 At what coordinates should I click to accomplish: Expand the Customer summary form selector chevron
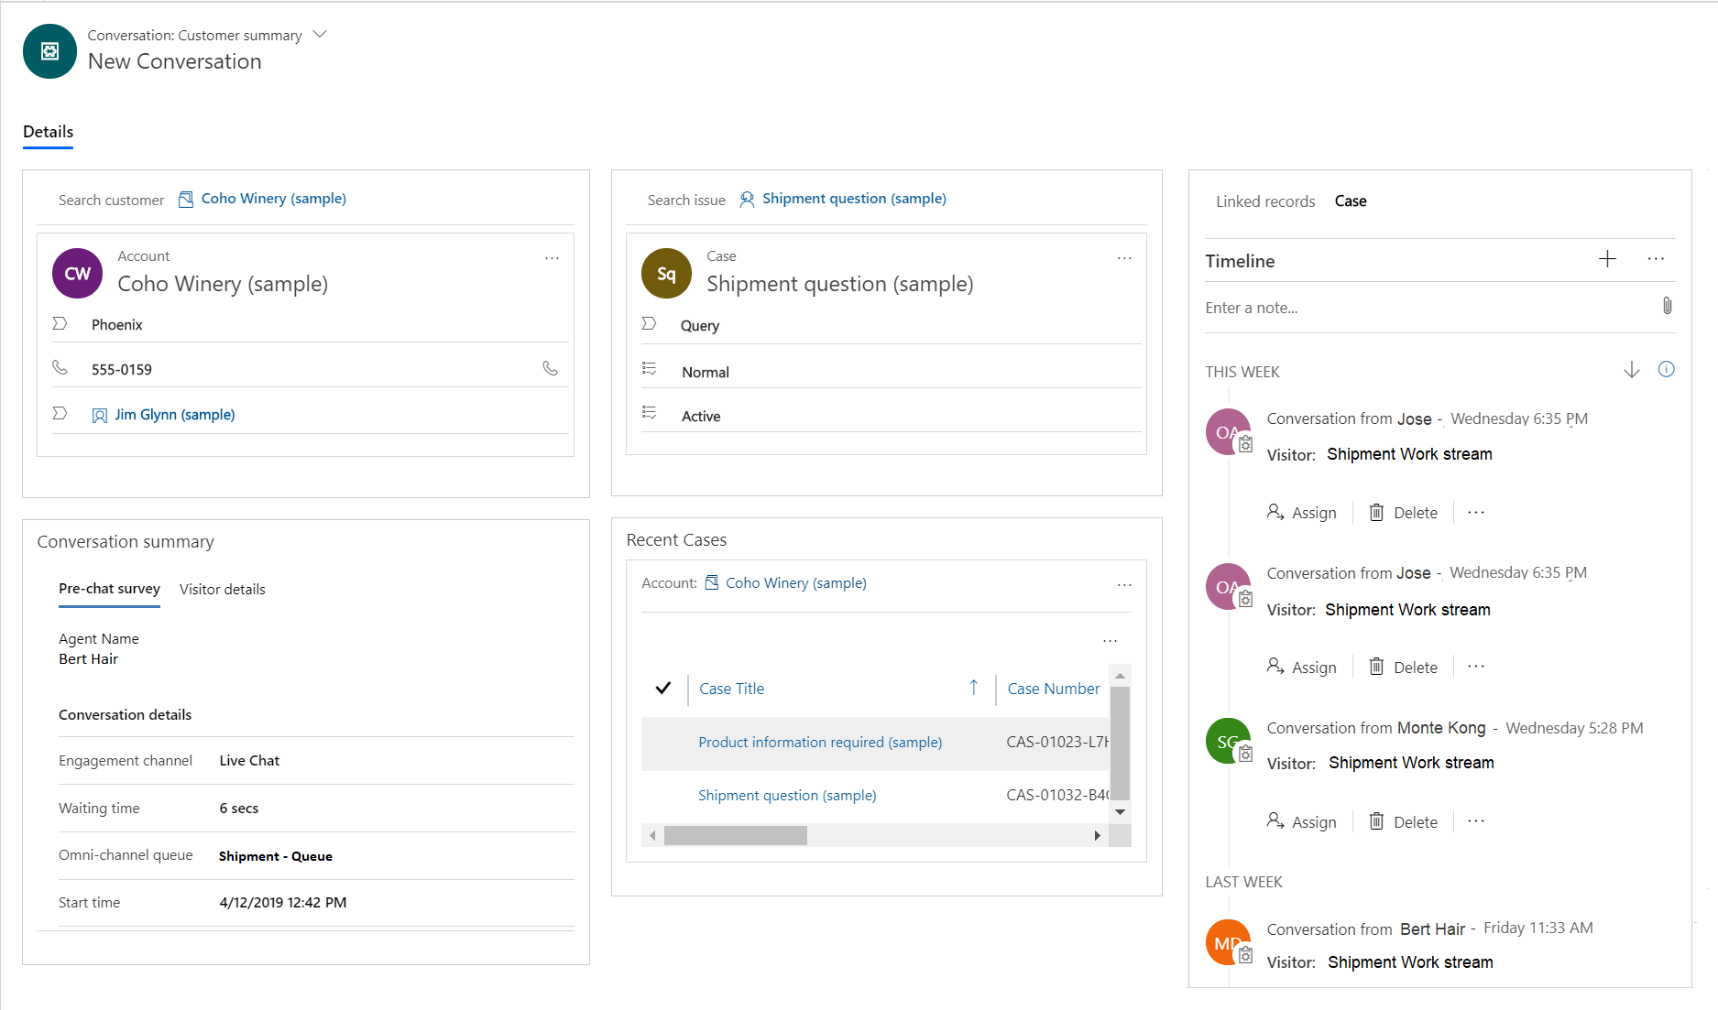(x=319, y=33)
